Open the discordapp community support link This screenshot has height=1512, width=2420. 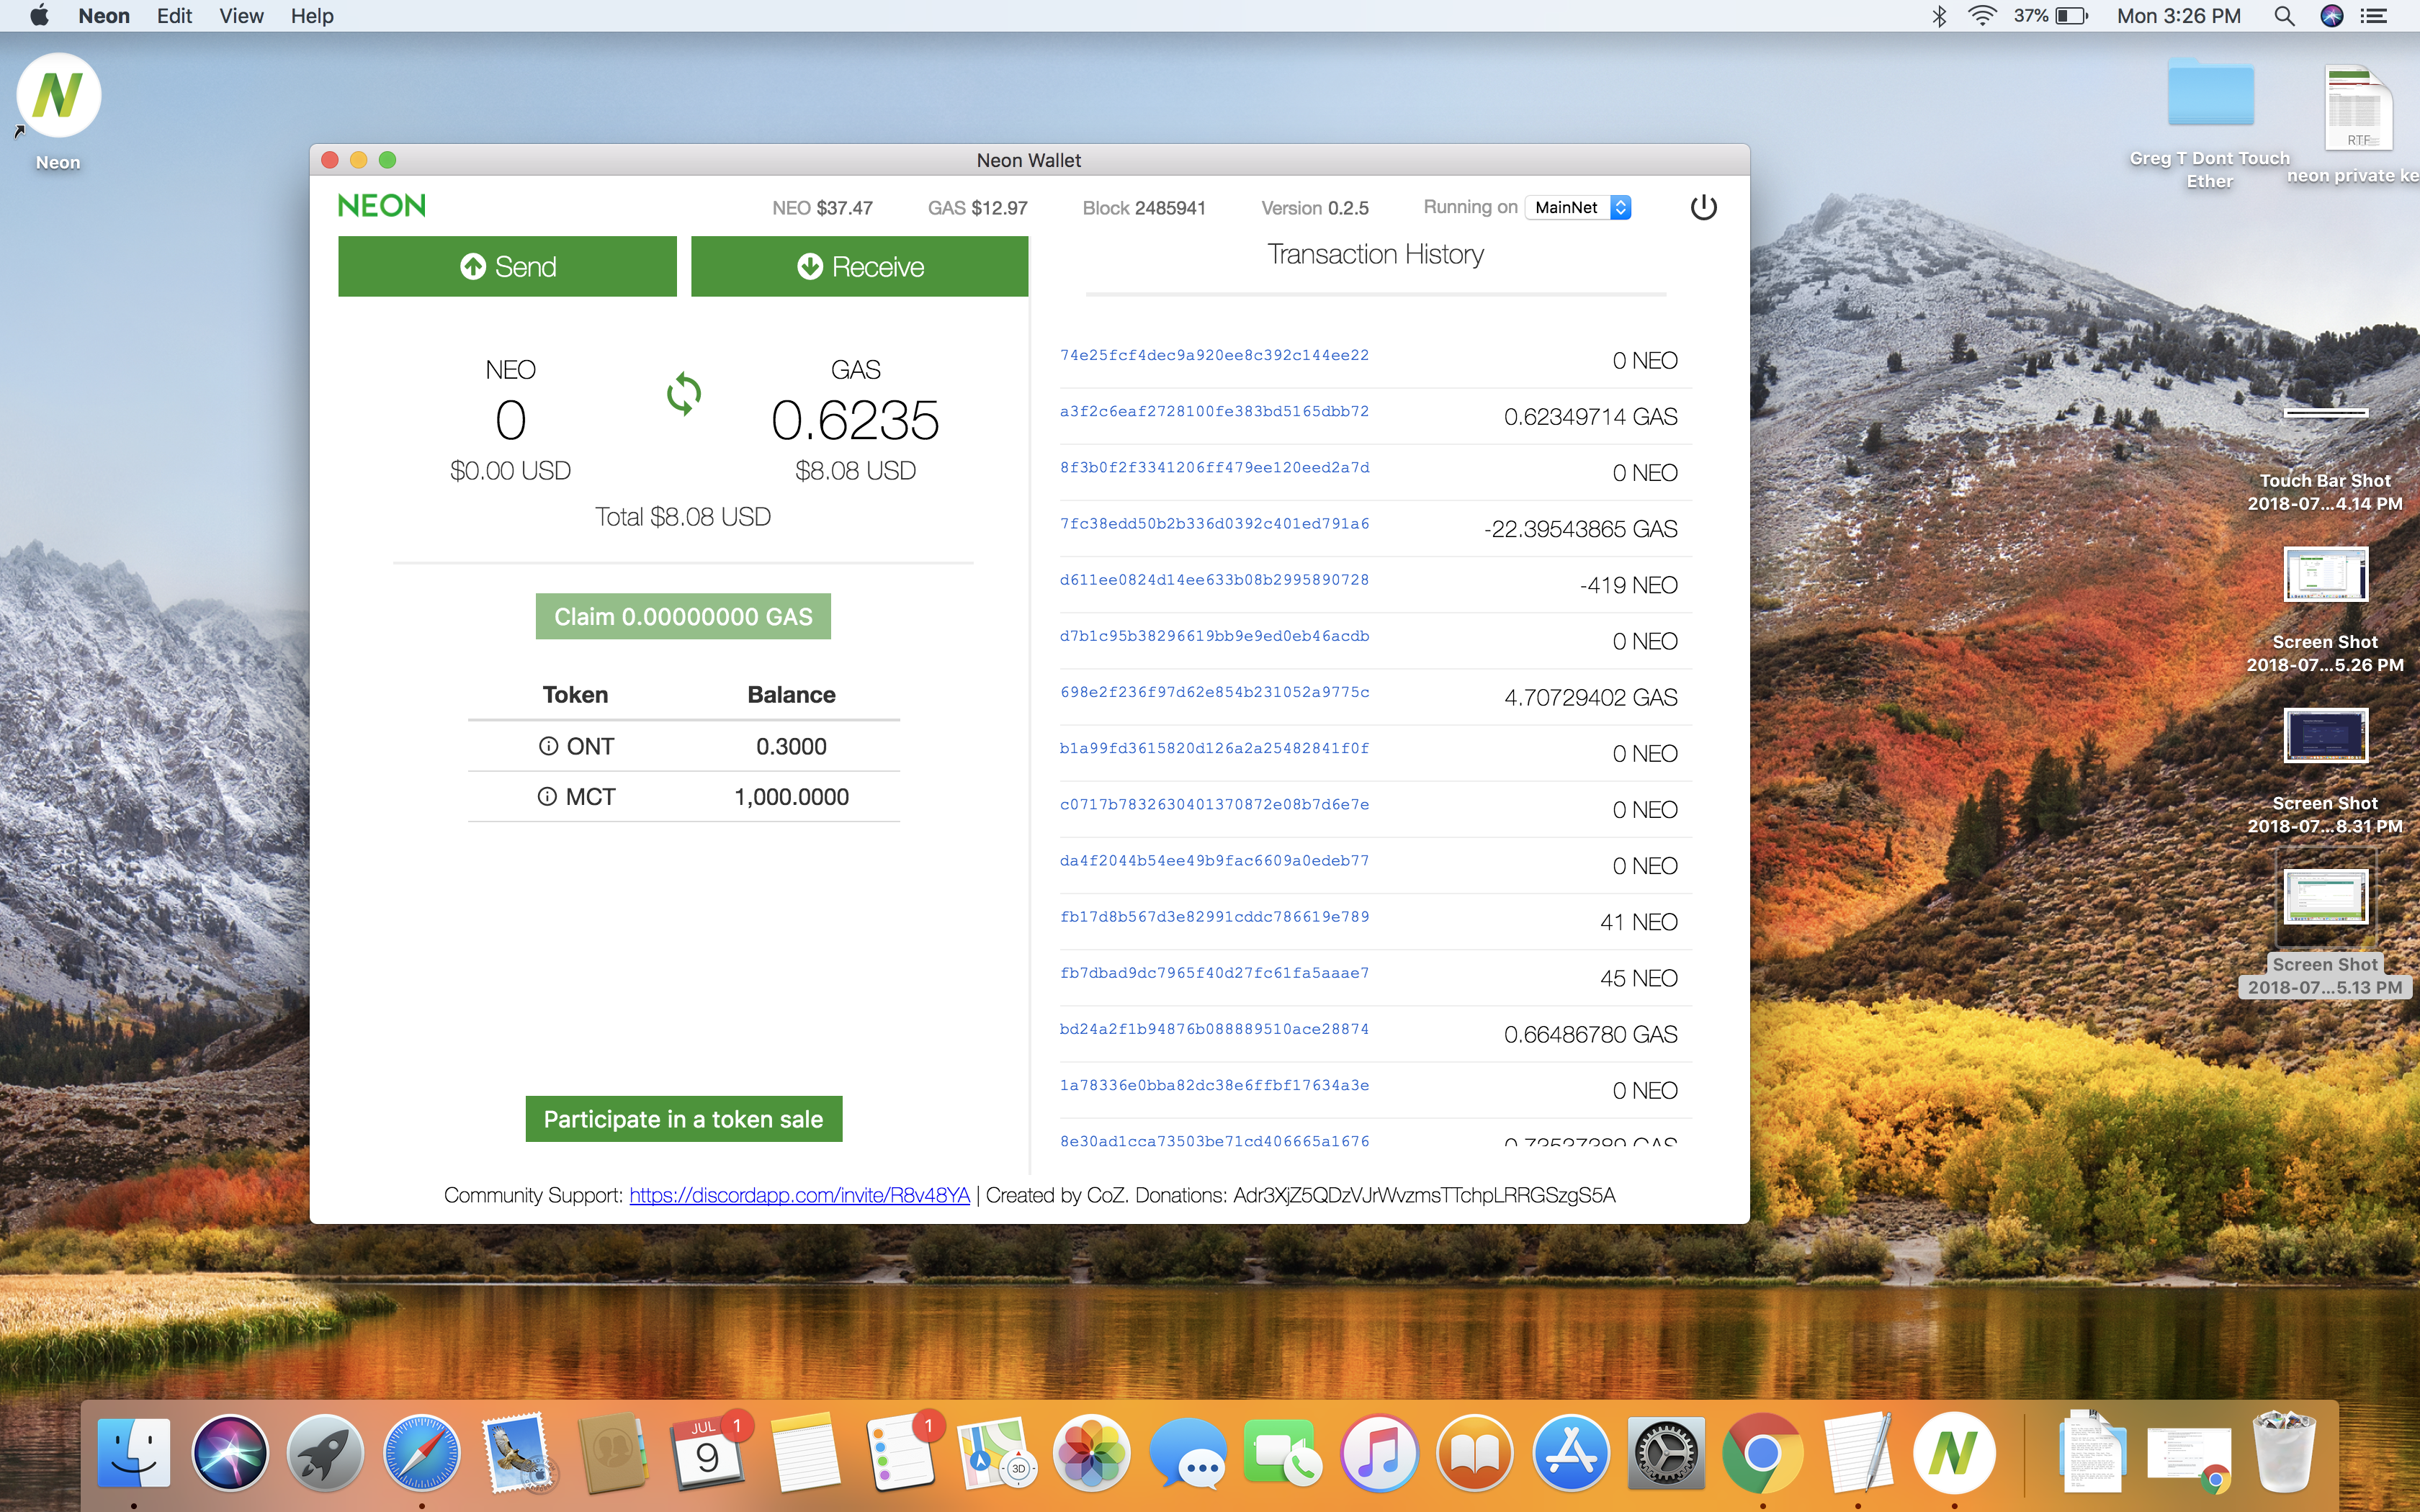click(x=799, y=1195)
